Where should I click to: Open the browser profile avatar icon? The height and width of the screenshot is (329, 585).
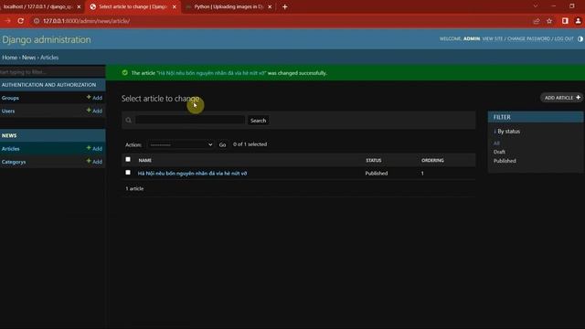pos(578,21)
